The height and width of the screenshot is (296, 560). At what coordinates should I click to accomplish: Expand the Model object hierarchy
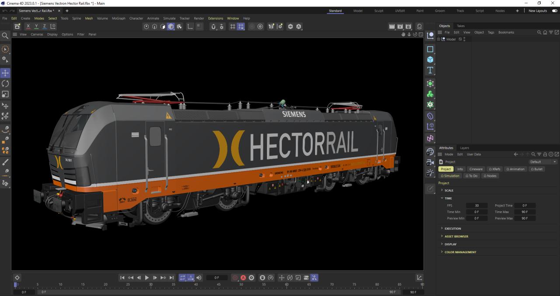point(438,39)
